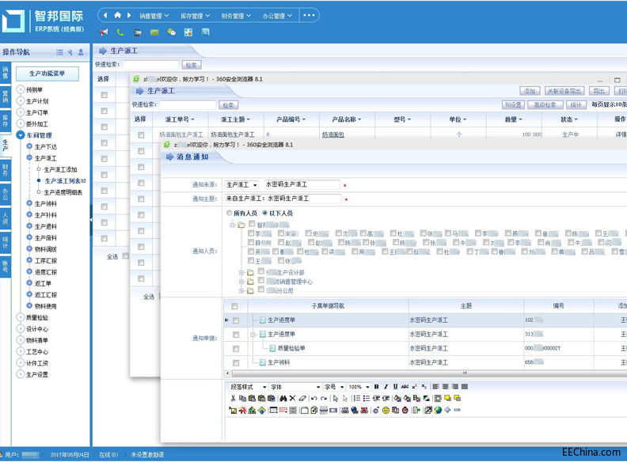This screenshot has width=627, height=462.
Task: Open the 字体 font dropdown
Action: click(x=295, y=387)
